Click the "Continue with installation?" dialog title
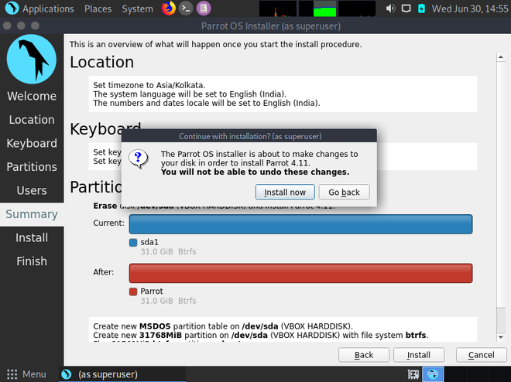 point(250,136)
